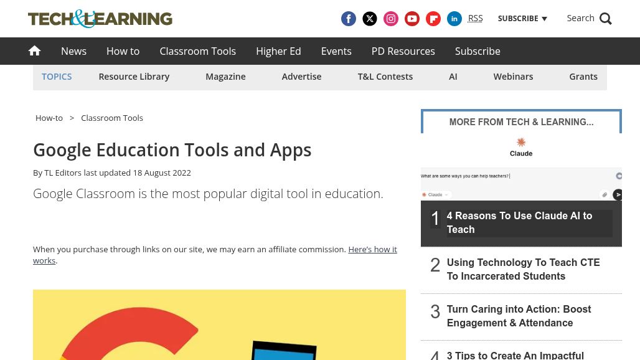Image resolution: width=640 pixels, height=360 pixels.
Task: Open the AI topic
Action: click(x=453, y=77)
